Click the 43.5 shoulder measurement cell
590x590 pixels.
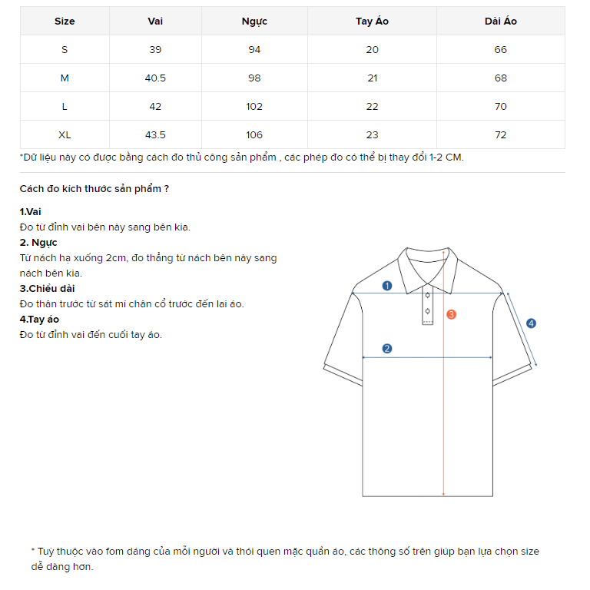[155, 135]
